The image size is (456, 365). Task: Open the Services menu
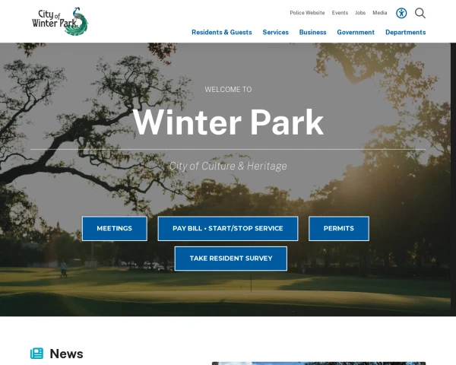pos(275,32)
